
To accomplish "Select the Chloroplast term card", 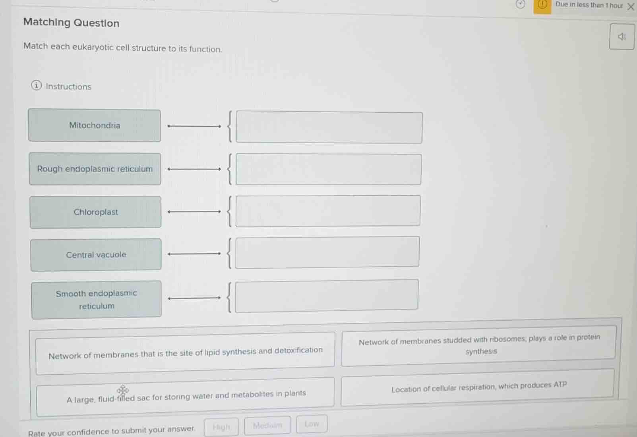I will (95, 212).
